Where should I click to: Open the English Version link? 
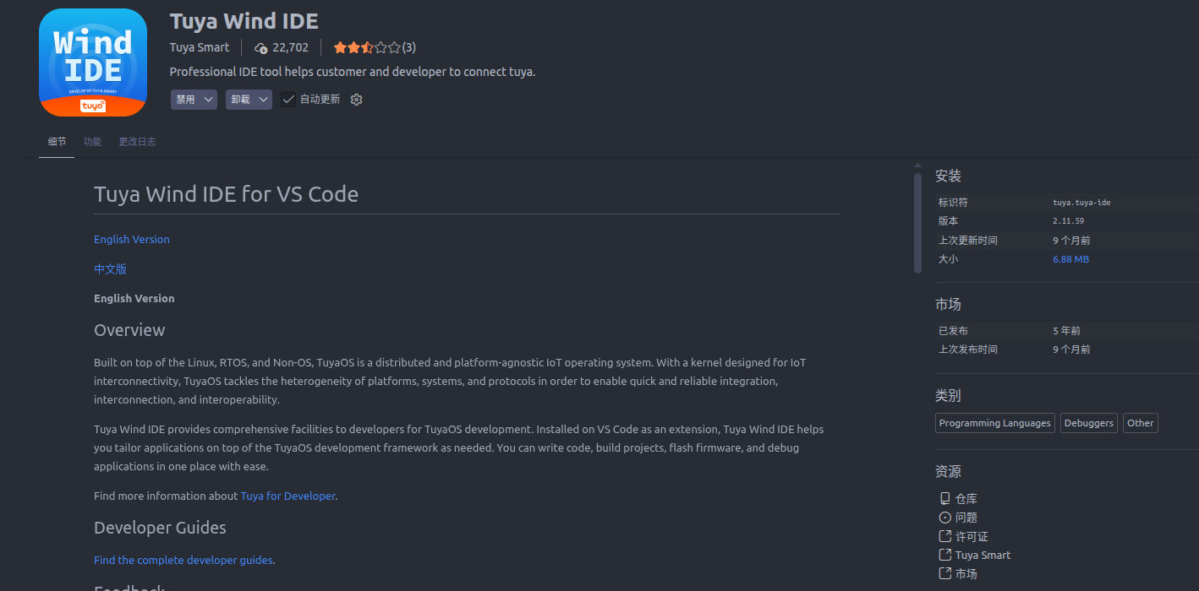(x=132, y=240)
